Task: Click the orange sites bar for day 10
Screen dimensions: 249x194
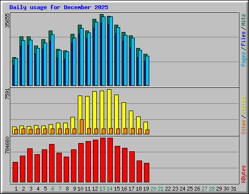Action: [82, 127]
